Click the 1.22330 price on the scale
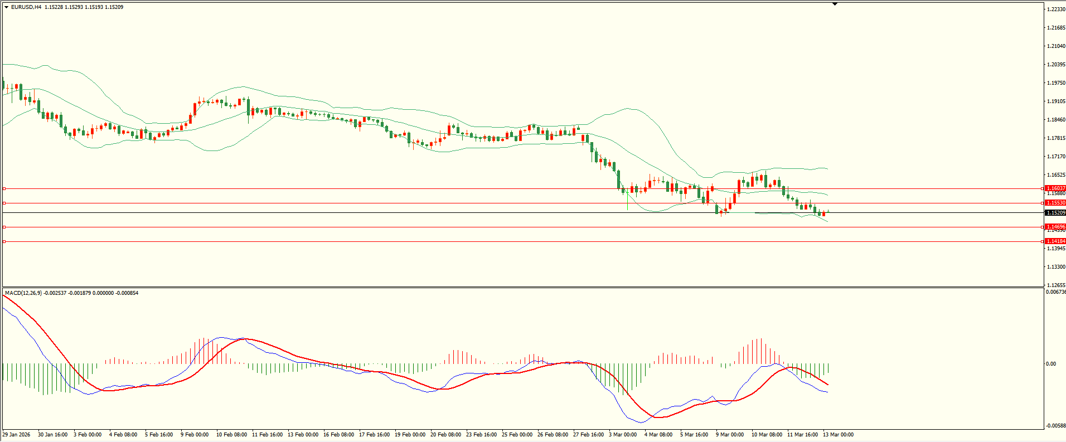The image size is (1066, 442). pos(1055,9)
